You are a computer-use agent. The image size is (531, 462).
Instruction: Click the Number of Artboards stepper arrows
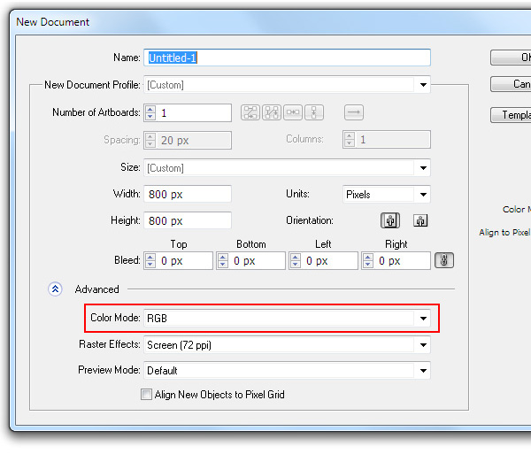(150, 113)
